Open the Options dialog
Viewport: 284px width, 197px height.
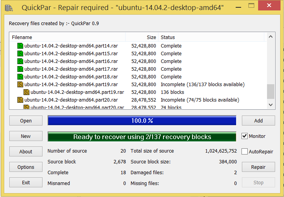point(26,167)
